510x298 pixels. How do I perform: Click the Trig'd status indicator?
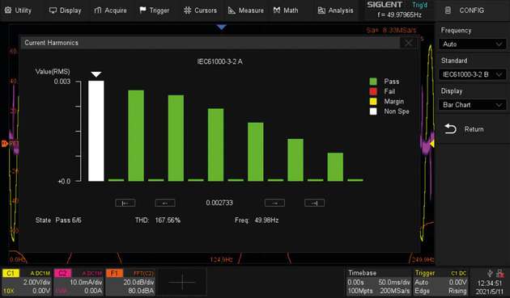point(419,5)
